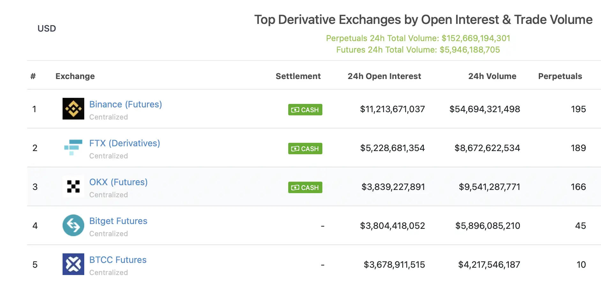601x283 pixels.
Task: Click Binance 24h volume $54,694,321,498
Action: (485, 109)
